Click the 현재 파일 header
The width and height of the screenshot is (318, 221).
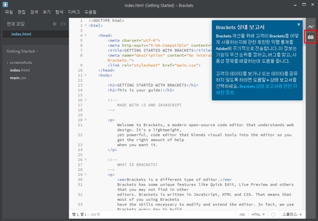coord(15,24)
